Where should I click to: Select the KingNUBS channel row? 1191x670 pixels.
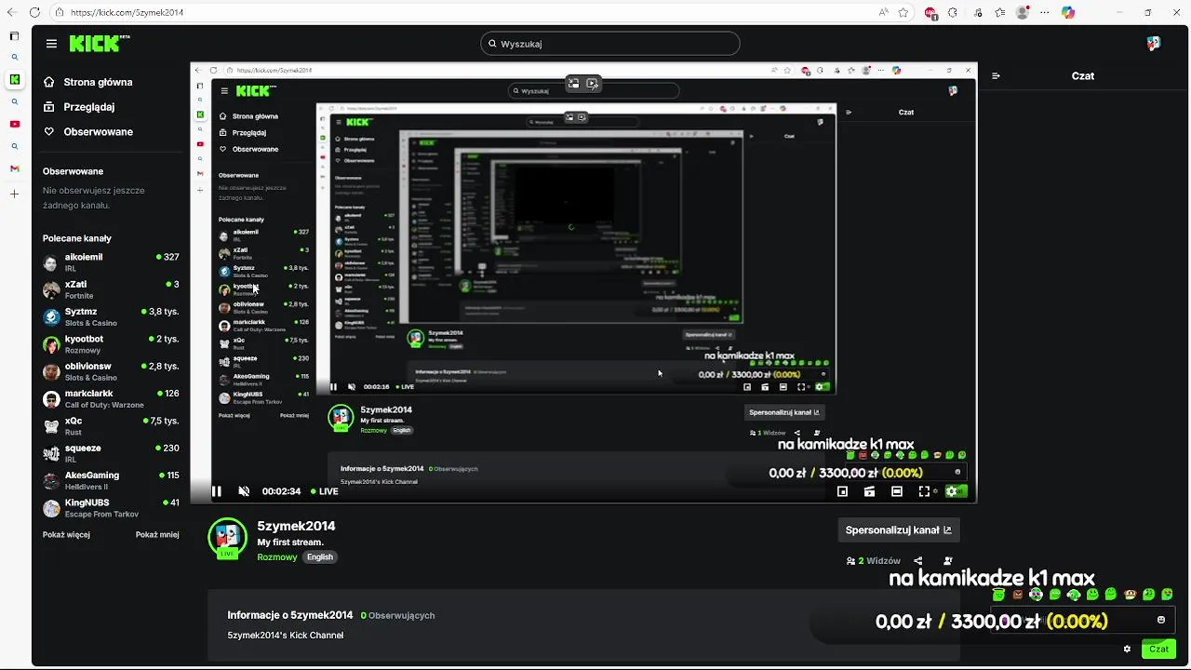pyautogui.click(x=111, y=508)
